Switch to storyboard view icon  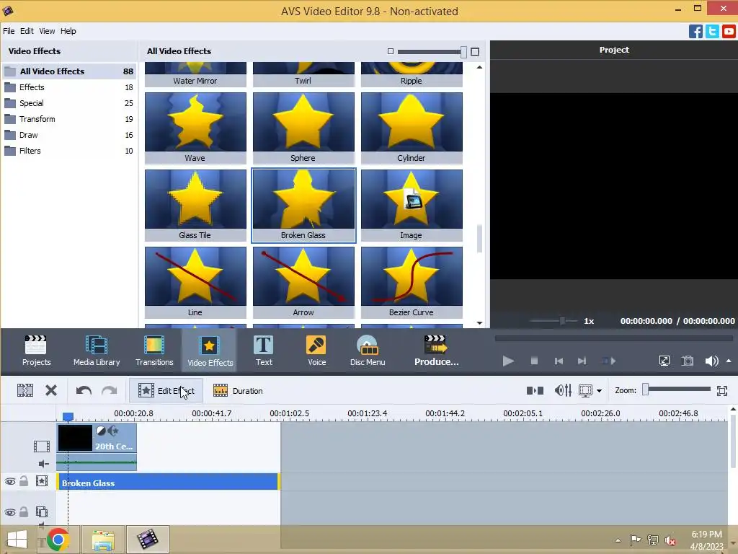[x=535, y=390]
